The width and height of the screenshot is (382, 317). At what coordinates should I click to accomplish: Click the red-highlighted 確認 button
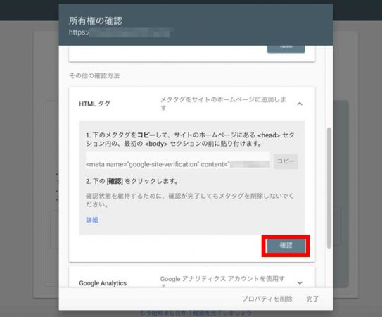286,246
